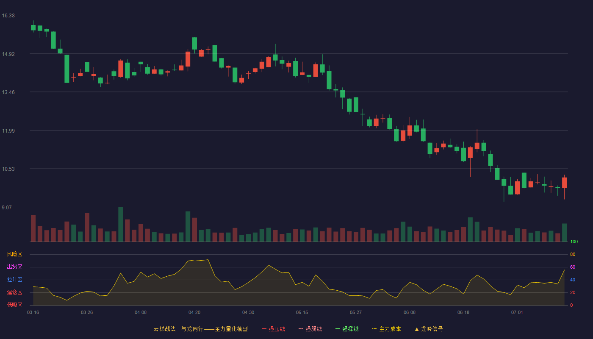Toggle the 云梯战法·与龙同行 主力量化模型 legend
The height and width of the screenshot is (339, 593).
[200, 329]
